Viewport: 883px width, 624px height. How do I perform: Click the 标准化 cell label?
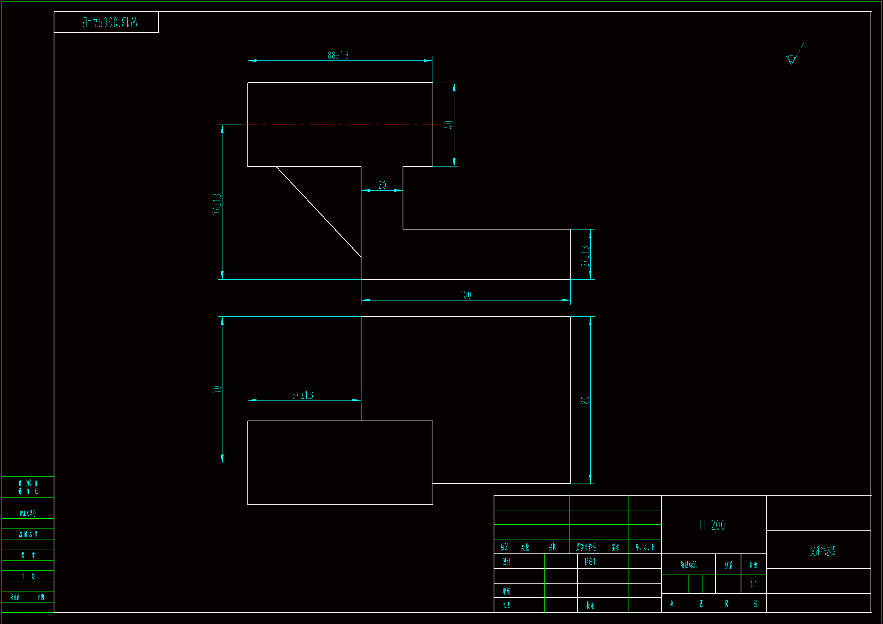tap(590, 562)
